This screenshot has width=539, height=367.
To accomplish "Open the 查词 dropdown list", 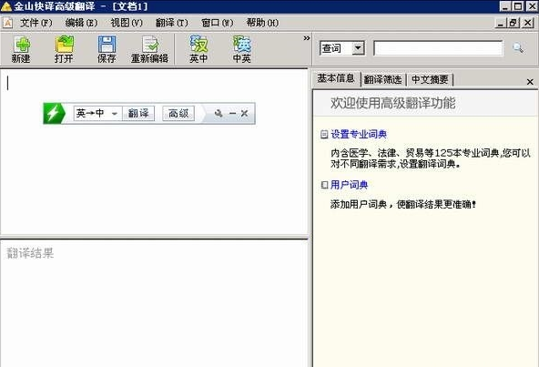I will coord(358,48).
